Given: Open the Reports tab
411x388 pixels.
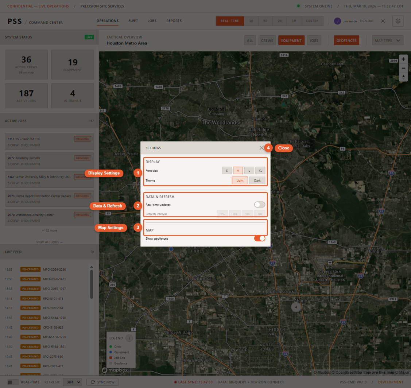Looking at the screenshot, I should pyautogui.click(x=174, y=21).
